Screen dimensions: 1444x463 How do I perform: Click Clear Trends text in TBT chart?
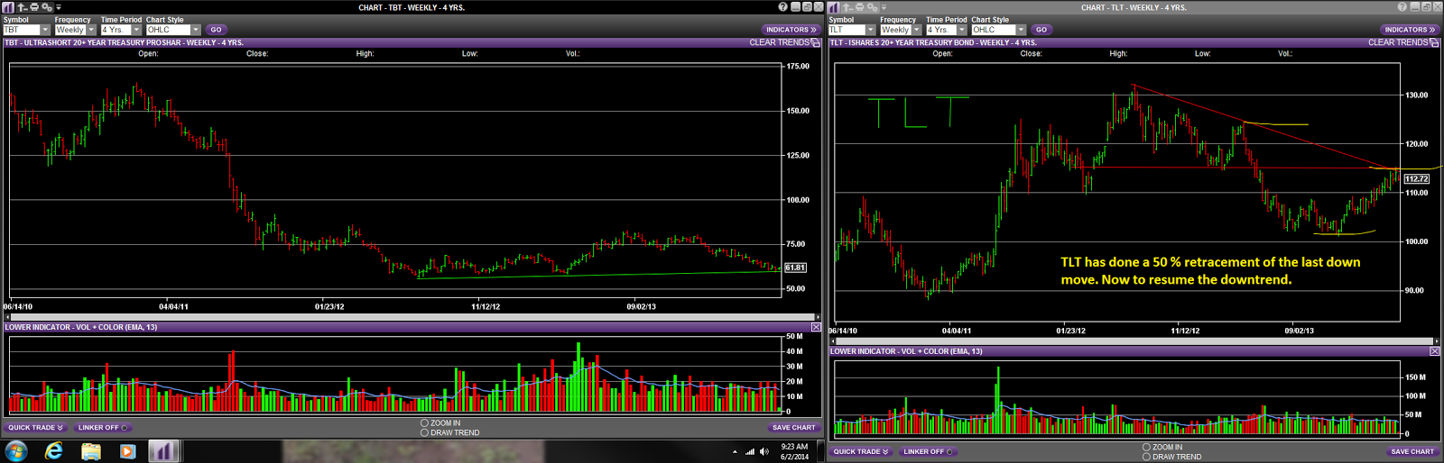click(779, 42)
